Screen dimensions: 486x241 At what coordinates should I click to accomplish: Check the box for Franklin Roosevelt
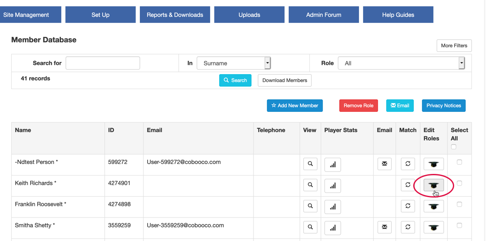[x=459, y=205]
